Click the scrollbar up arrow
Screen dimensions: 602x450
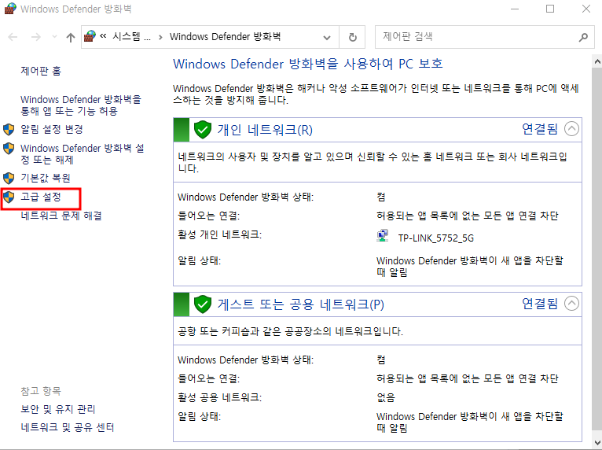point(597,61)
